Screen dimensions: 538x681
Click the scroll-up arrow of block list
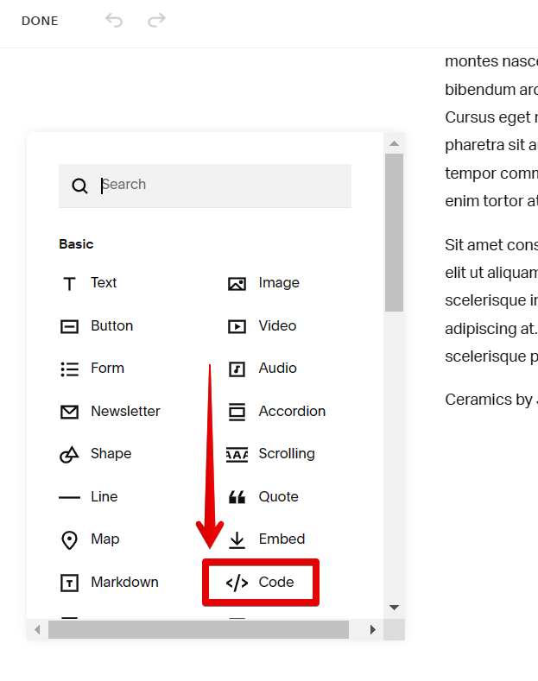pyautogui.click(x=394, y=143)
